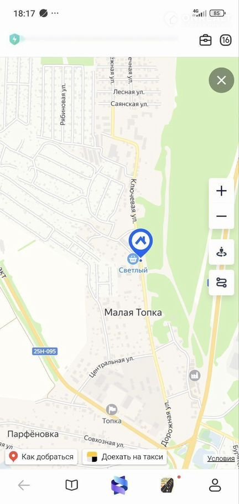
Task: Zoom in the map with plus button
Action: [x=221, y=191]
